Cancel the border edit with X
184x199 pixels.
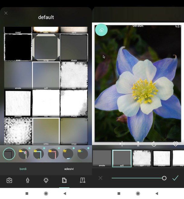(x=100, y=178)
